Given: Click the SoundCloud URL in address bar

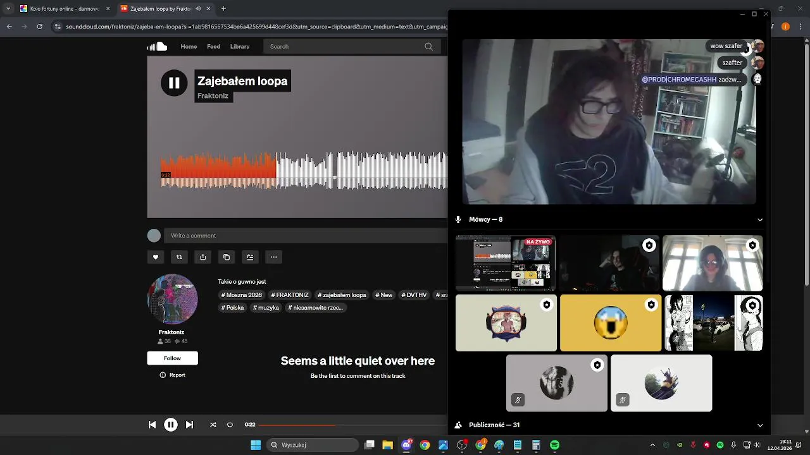Looking at the screenshot, I should click(x=256, y=27).
